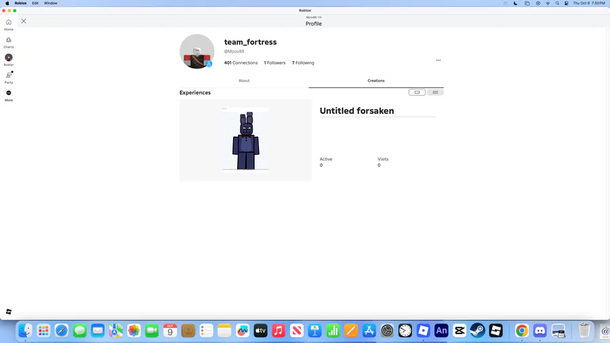Viewport: 610px width, 343px height.
Task: Open Mail from the dock
Action: point(98,331)
